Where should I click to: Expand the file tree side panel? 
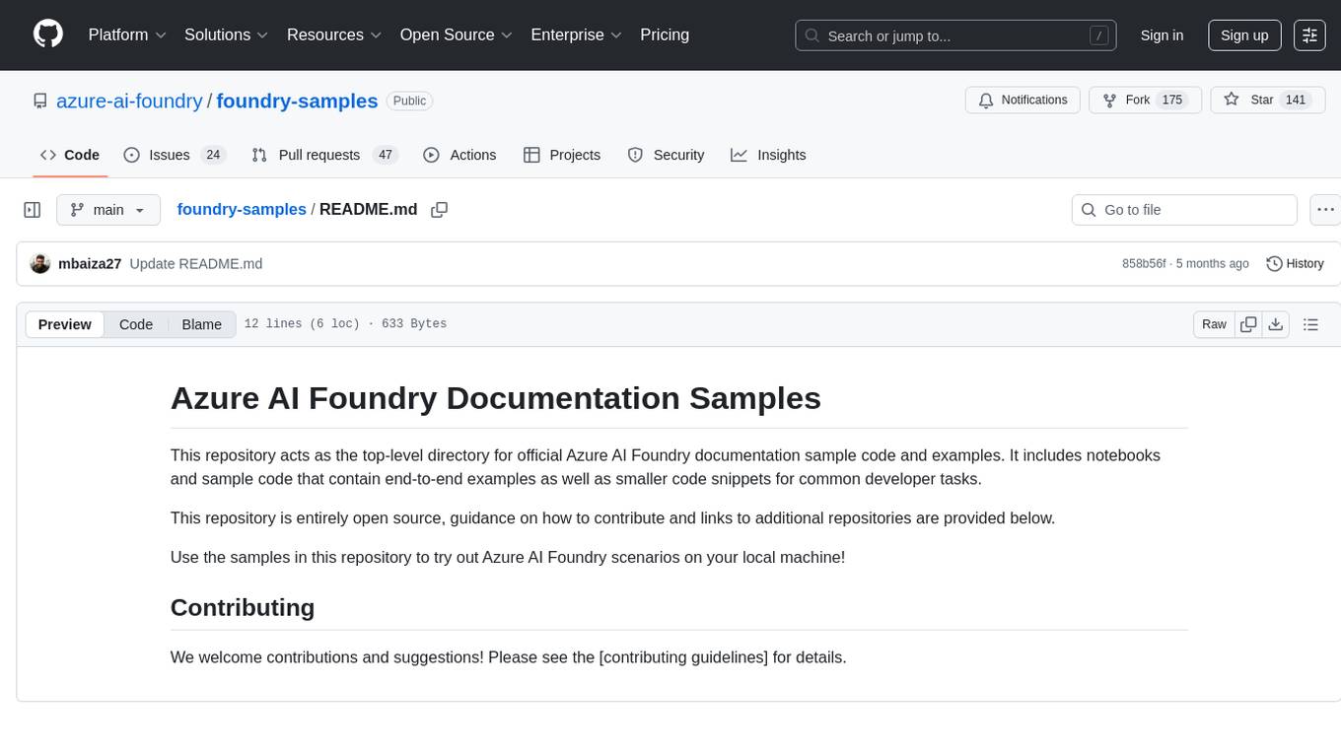(x=33, y=210)
